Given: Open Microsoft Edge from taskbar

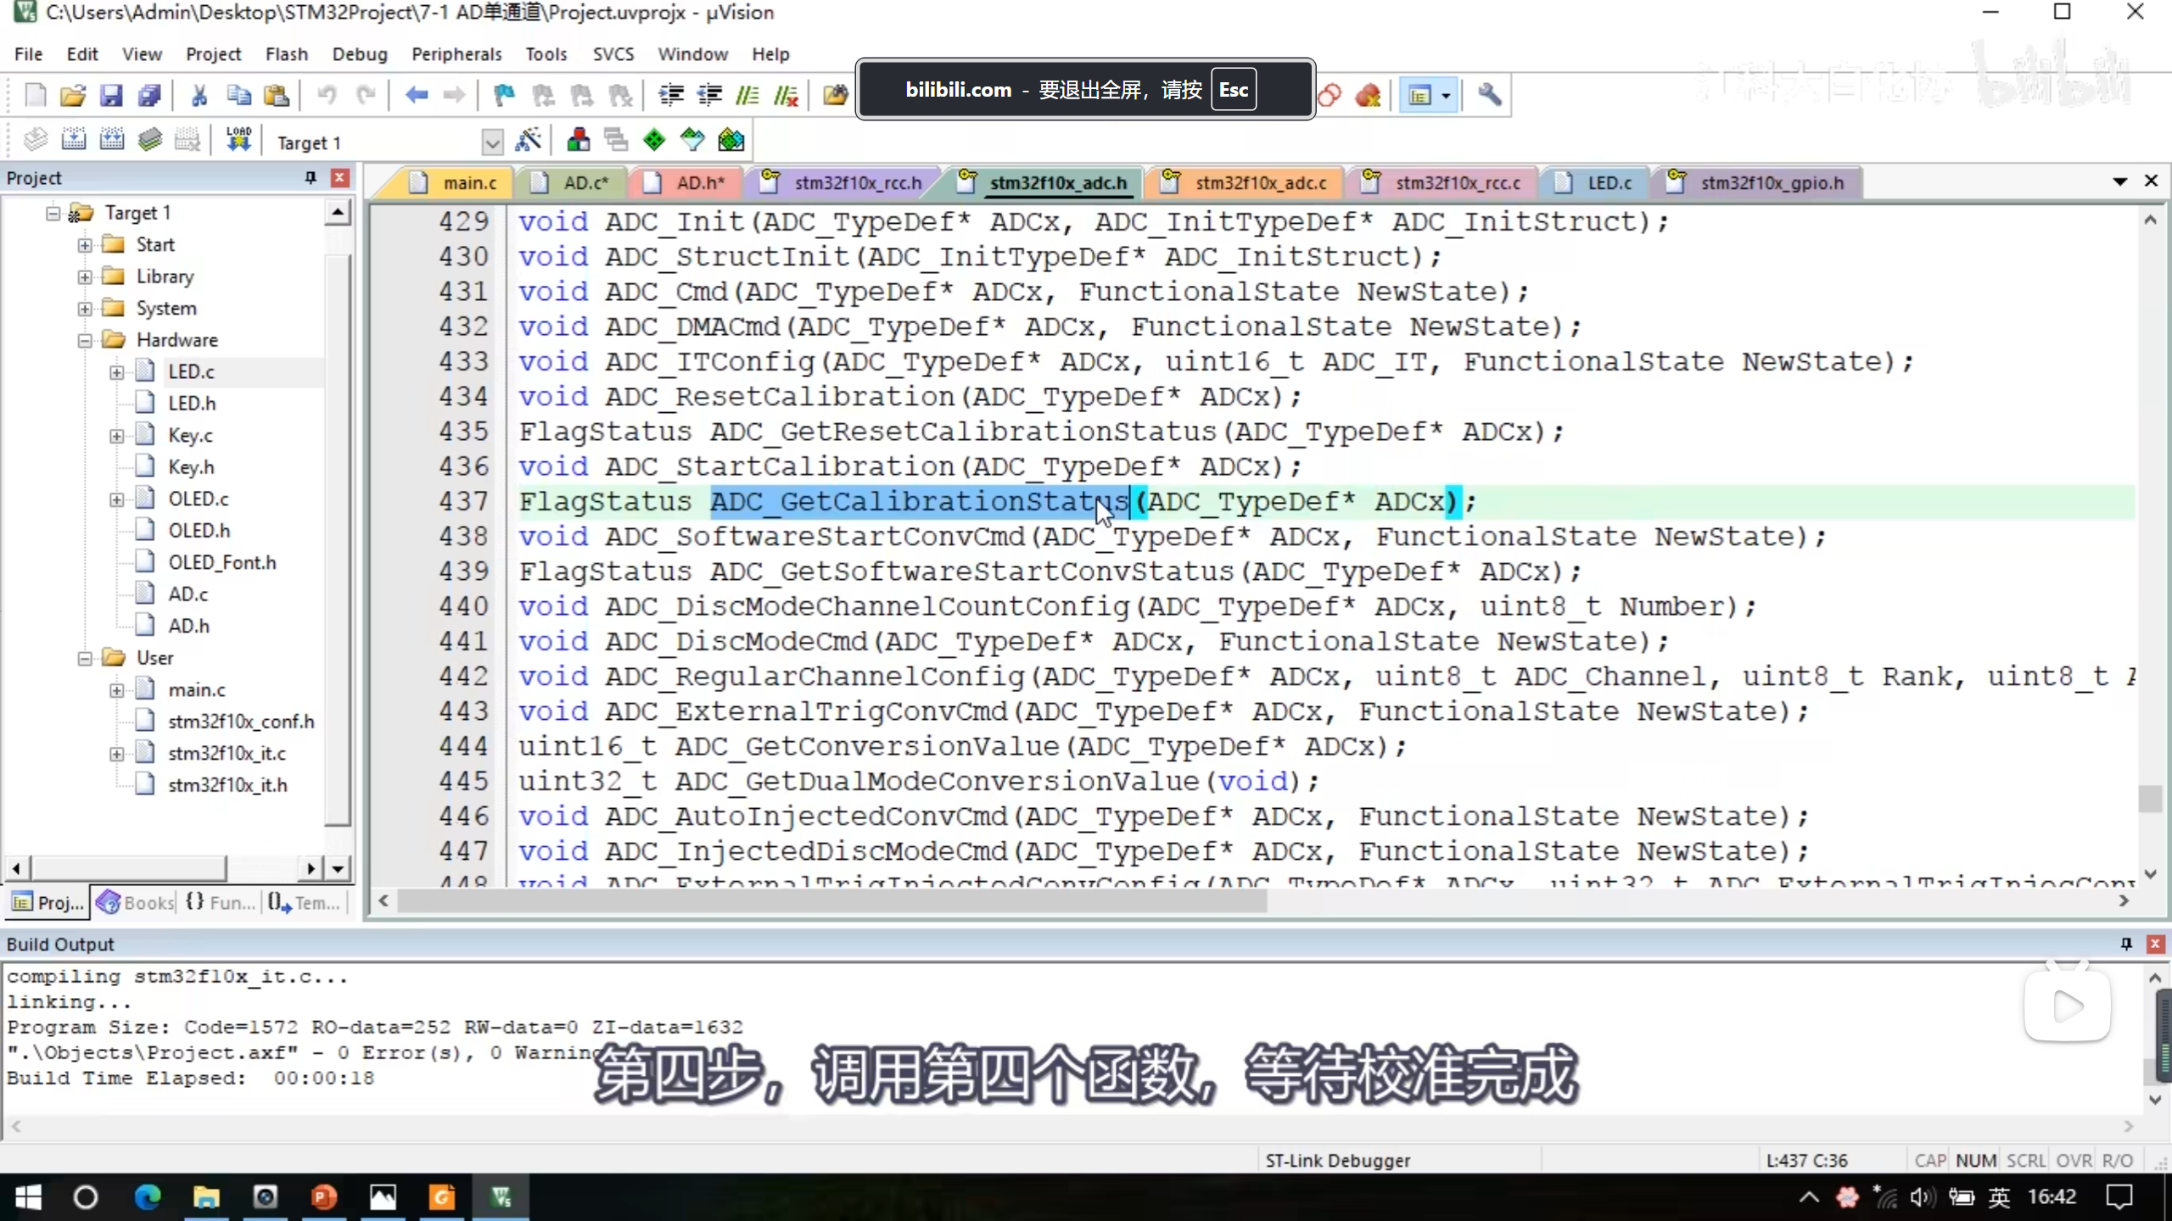Looking at the screenshot, I should [x=147, y=1197].
